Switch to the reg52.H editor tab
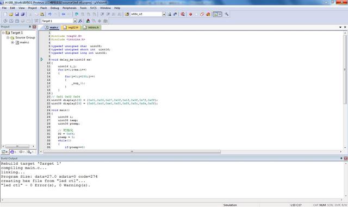Screen dimensions: 348x207 [x=71, y=28]
